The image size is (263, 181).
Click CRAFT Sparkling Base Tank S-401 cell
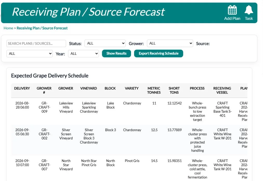tap(222, 109)
